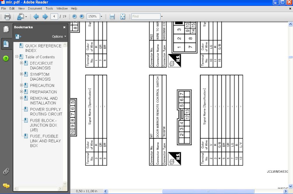Image resolution: width=293 pixels, height=194 pixels.
Task: Select Table of Contents bookmark
Action: (x=40, y=57)
